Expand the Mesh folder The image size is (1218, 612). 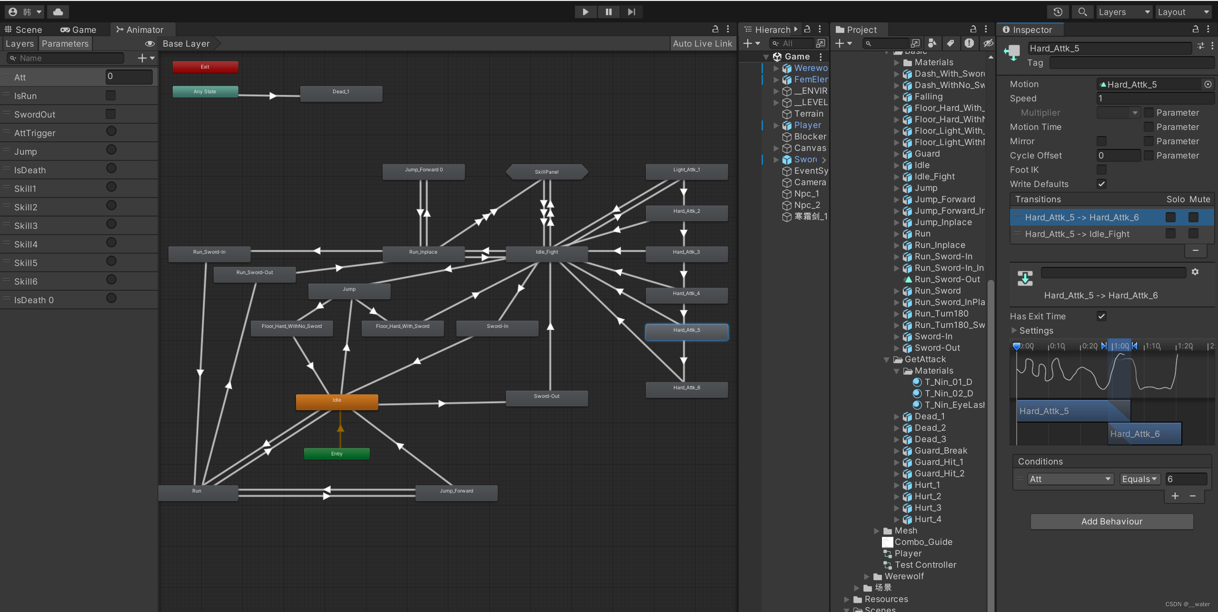tap(876, 531)
